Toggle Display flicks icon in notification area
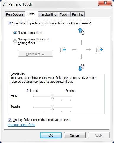This screenshot has width=114, height=143. pyautogui.click(x=10, y=120)
